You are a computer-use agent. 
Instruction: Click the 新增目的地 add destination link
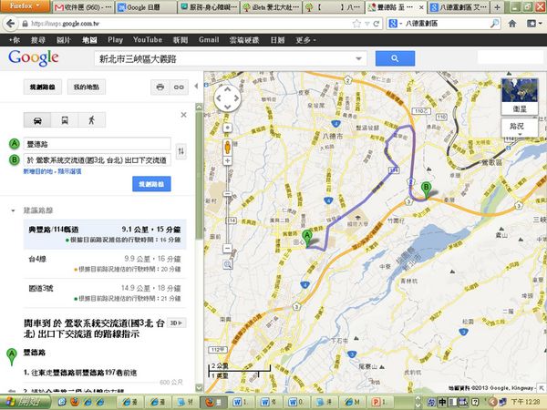[x=27, y=170]
